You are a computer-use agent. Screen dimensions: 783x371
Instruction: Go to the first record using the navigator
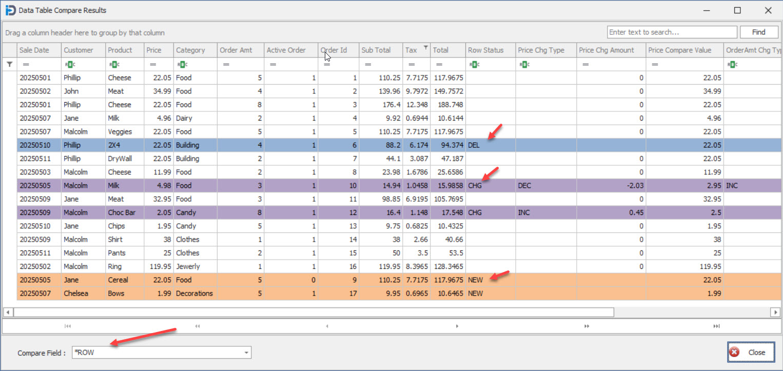point(67,326)
